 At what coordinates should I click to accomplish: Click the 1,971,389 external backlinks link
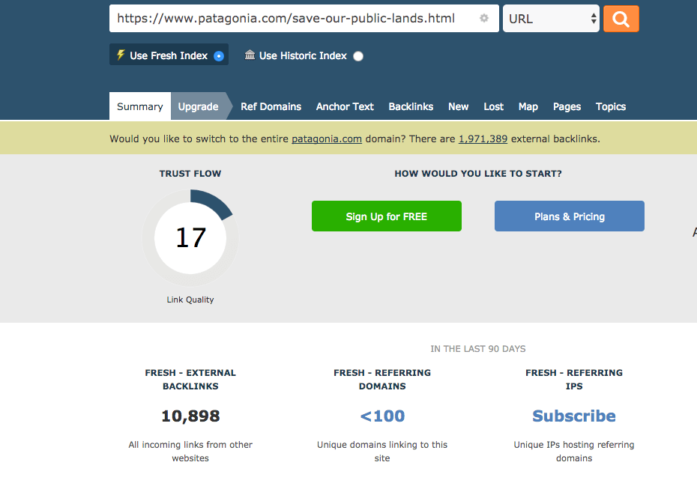tap(483, 139)
